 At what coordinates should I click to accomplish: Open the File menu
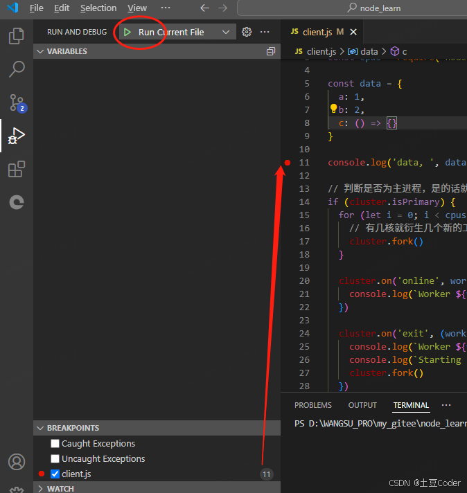36,8
